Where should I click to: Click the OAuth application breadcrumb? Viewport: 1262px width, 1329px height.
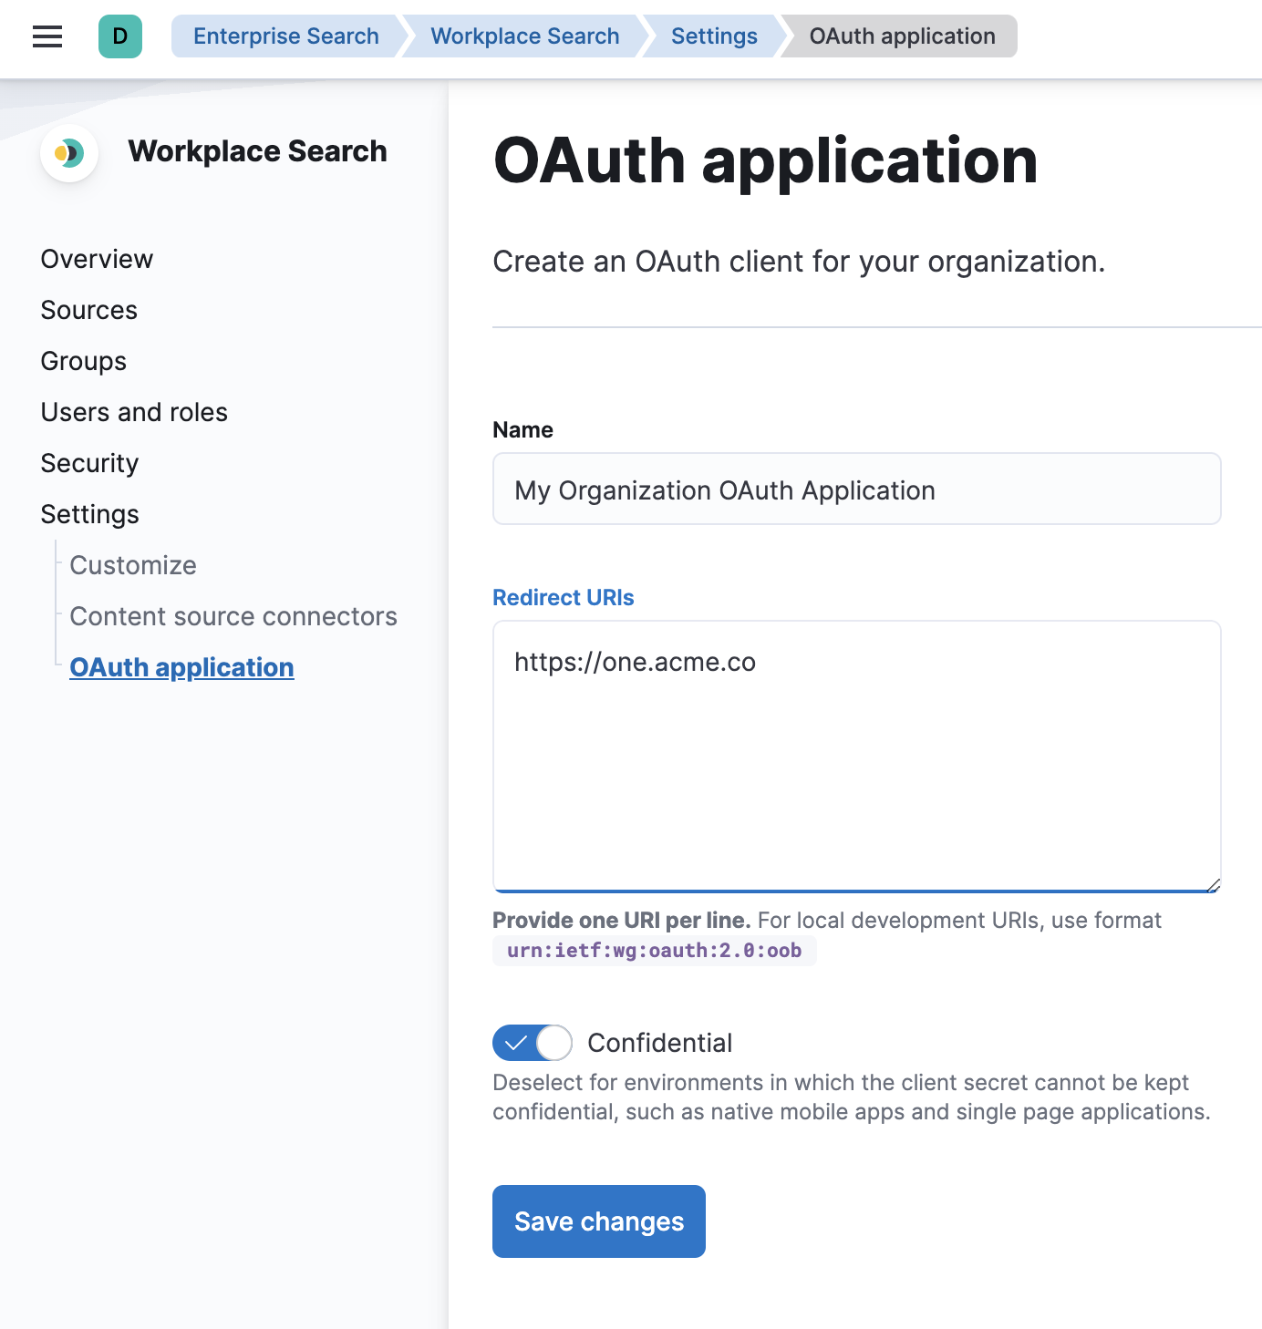click(902, 36)
